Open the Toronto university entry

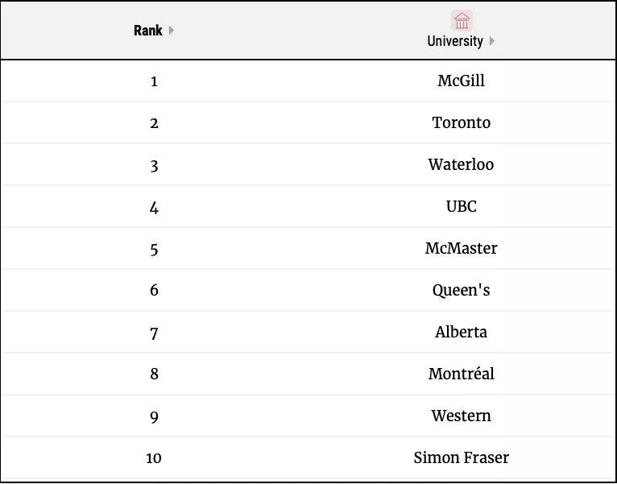coord(462,122)
